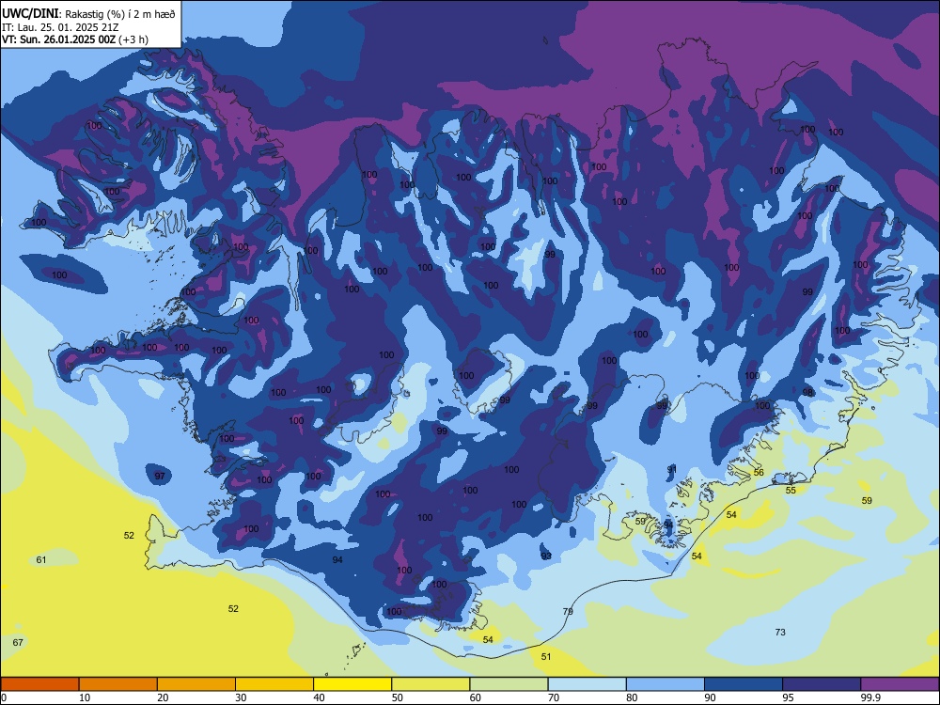
Task: Click the humidity value '67' on the map
Action: (x=18, y=643)
